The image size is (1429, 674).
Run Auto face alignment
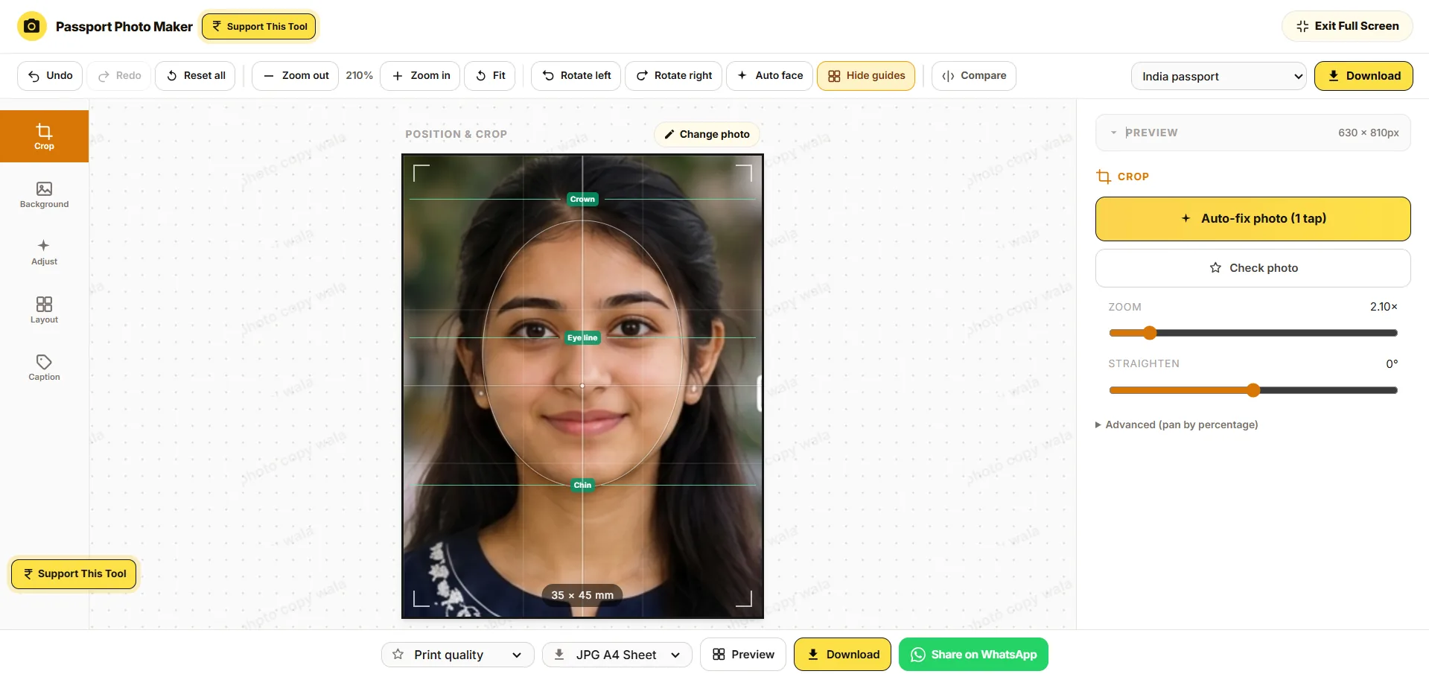pyautogui.click(x=769, y=76)
